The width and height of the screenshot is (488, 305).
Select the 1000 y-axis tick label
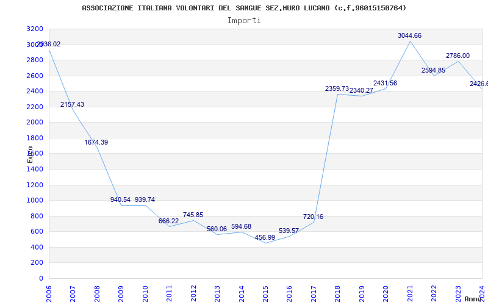[35, 201]
